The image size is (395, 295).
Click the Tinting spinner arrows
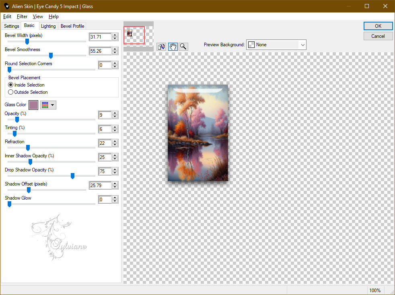tap(115, 129)
